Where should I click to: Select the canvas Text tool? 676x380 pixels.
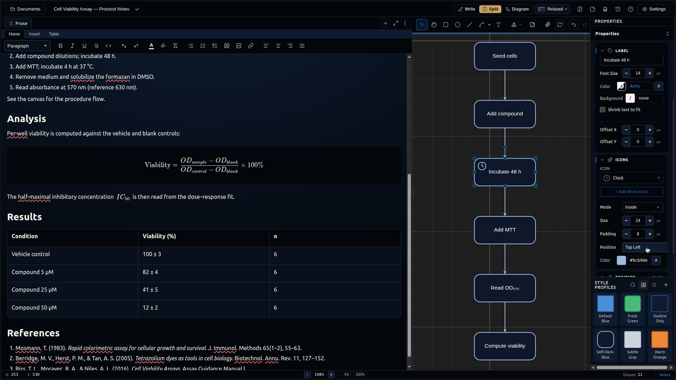(x=499, y=25)
